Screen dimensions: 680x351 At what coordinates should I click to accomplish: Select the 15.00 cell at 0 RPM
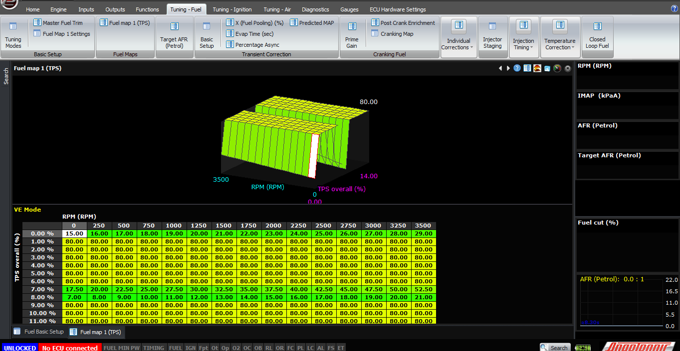click(x=74, y=234)
